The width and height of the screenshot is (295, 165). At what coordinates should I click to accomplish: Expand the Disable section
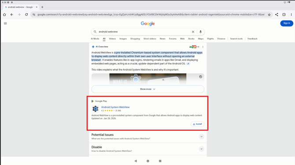tap(201, 149)
